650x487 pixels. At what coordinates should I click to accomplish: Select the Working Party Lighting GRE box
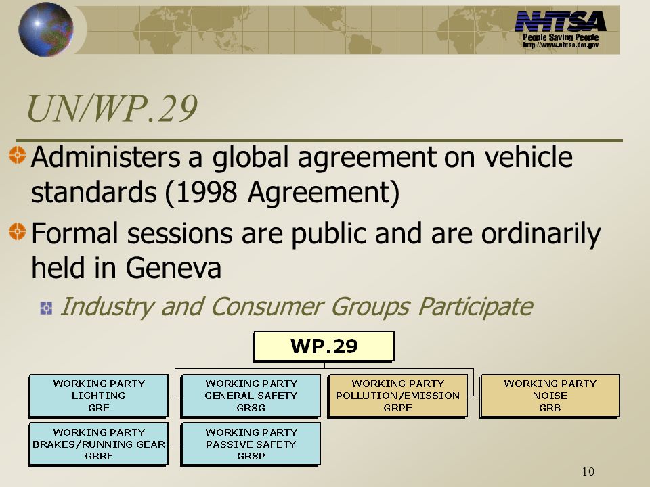pos(99,396)
